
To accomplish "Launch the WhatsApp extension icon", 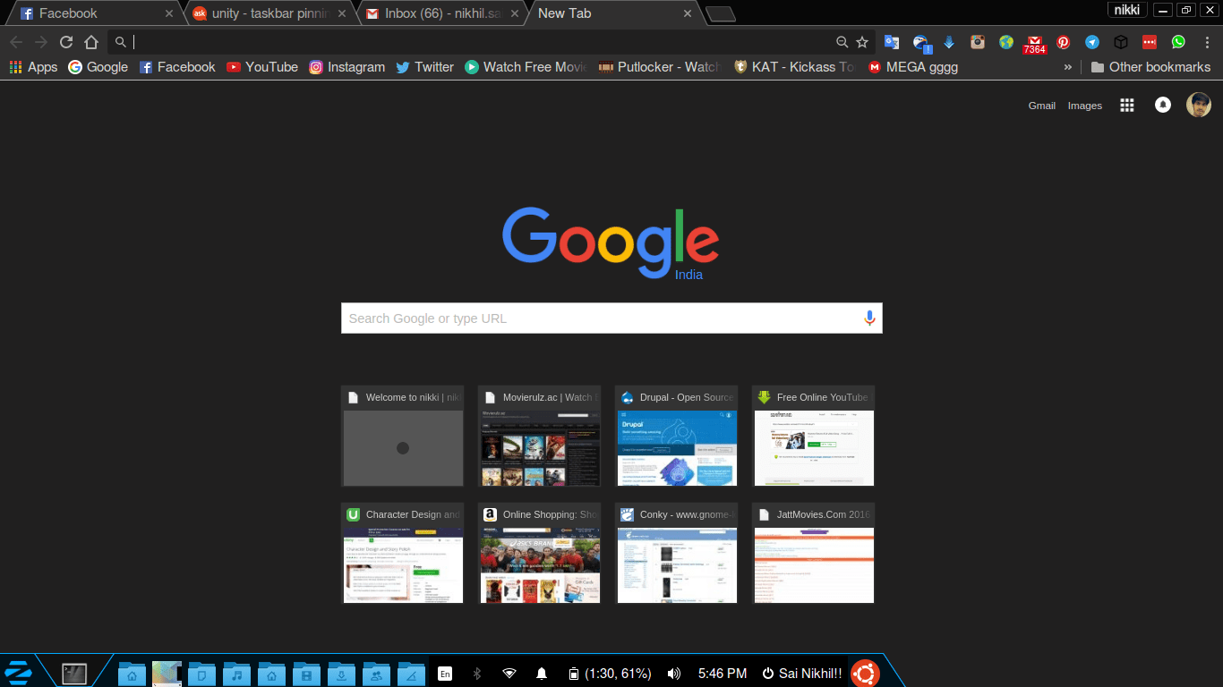I will [1176, 41].
